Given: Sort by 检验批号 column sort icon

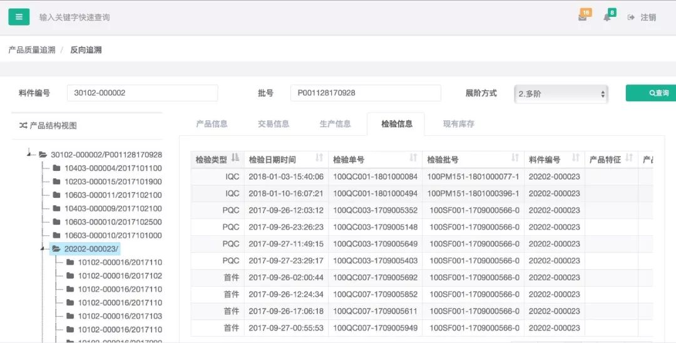Looking at the screenshot, I should pyautogui.click(x=515, y=159).
